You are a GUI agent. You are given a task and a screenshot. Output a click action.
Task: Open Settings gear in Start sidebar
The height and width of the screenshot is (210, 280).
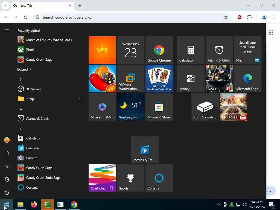pyautogui.click(x=7, y=179)
